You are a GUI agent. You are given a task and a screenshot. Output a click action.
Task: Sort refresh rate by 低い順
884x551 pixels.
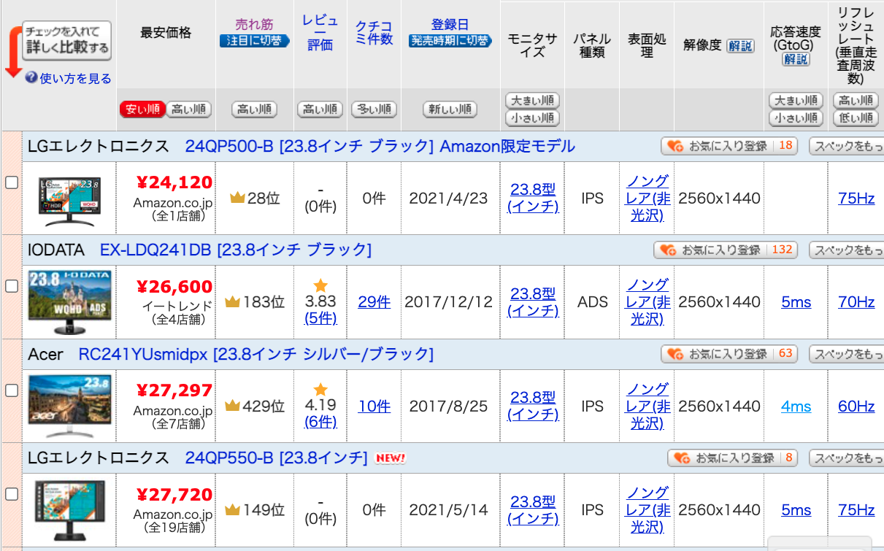point(856,117)
